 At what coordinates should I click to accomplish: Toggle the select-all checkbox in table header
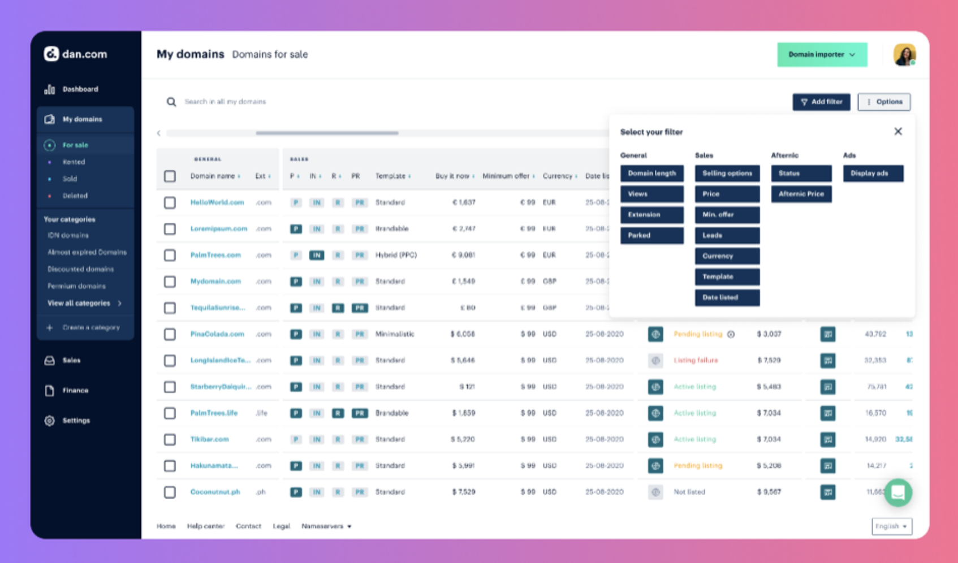(170, 176)
